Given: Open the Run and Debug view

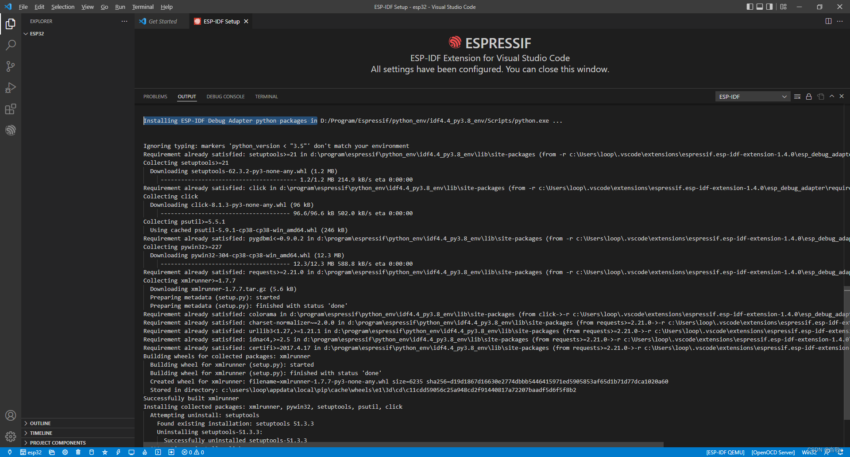Looking at the screenshot, I should coord(11,88).
